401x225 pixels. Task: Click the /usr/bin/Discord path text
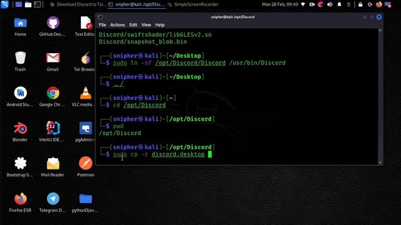click(x=258, y=62)
